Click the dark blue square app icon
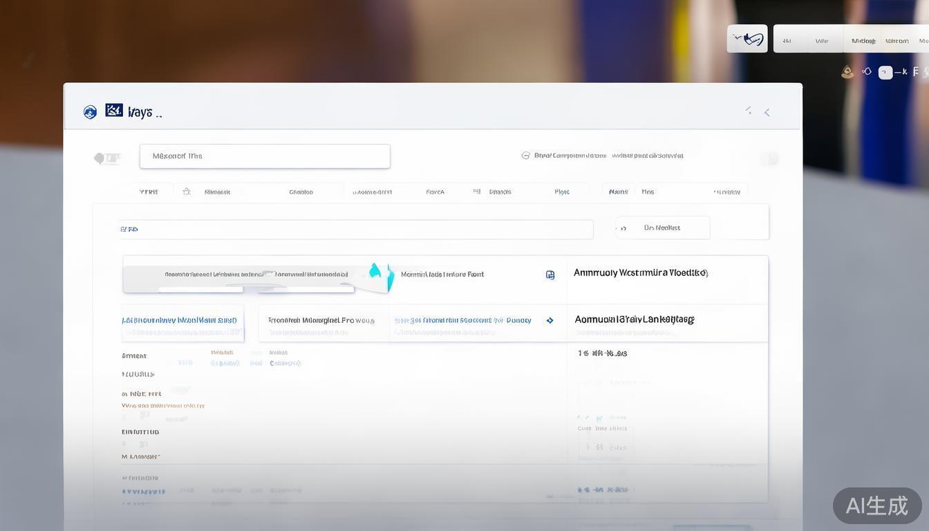The image size is (929, 531). click(x=114, y=111)
